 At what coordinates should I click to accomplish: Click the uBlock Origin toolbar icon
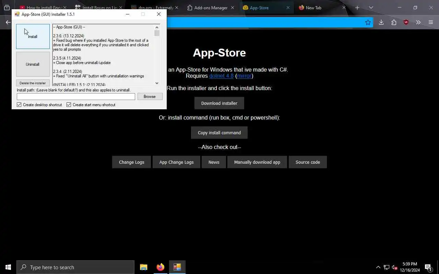click(406, 22)
